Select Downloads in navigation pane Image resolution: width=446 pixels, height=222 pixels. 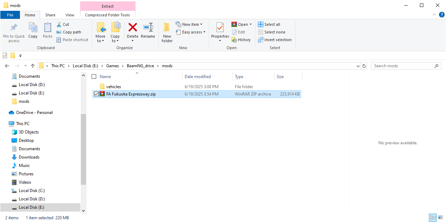[x=29, y=157]
